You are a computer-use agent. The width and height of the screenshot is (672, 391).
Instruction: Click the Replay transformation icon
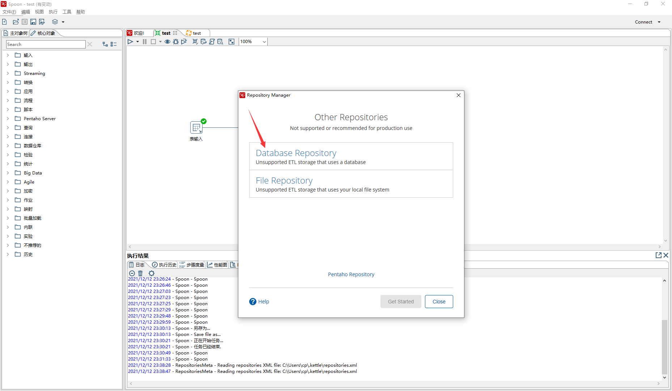pos(184,42)
